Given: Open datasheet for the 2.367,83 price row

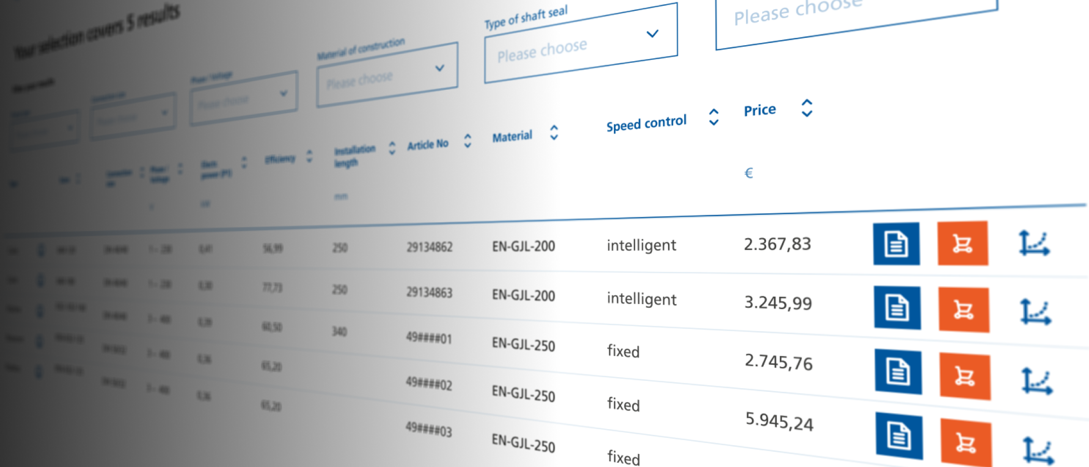Looking at the screenshot, I should [896, 244].
